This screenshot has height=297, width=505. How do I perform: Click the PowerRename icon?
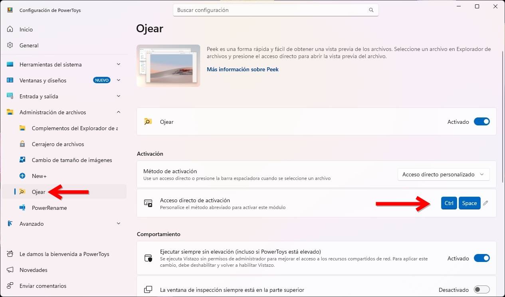[23, 208]
